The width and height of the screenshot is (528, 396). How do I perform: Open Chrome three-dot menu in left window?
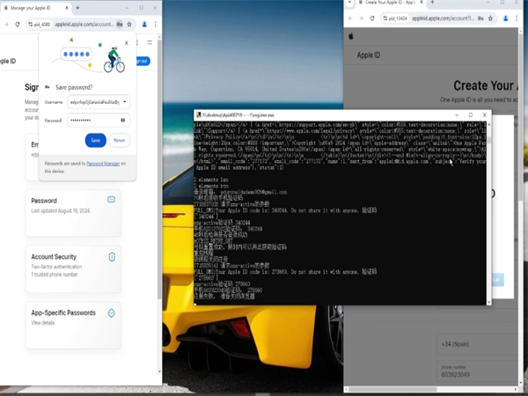click(x=154, y=25)
